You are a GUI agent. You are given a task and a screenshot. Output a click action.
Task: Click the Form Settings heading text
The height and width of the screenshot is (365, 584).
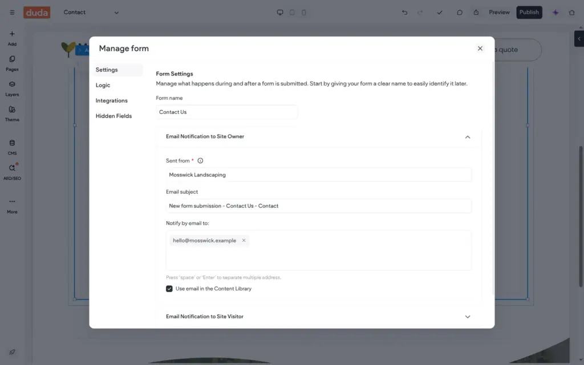tap(175, 74)
